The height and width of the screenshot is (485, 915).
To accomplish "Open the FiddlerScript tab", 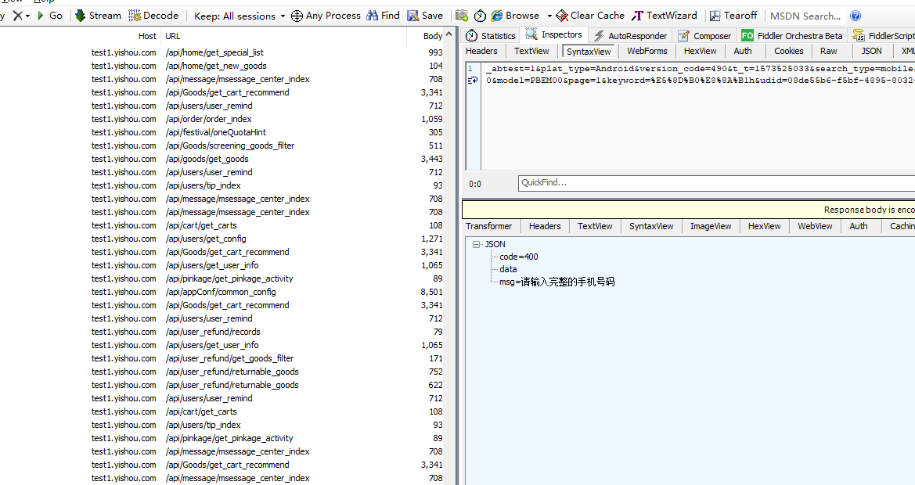I will click(x=883, y=35).
